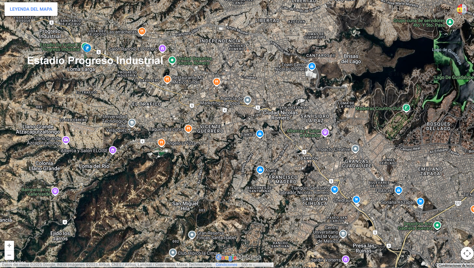Select Taquería la curva restaurant pin
The image size is (474, 268).
click(188, 128)
